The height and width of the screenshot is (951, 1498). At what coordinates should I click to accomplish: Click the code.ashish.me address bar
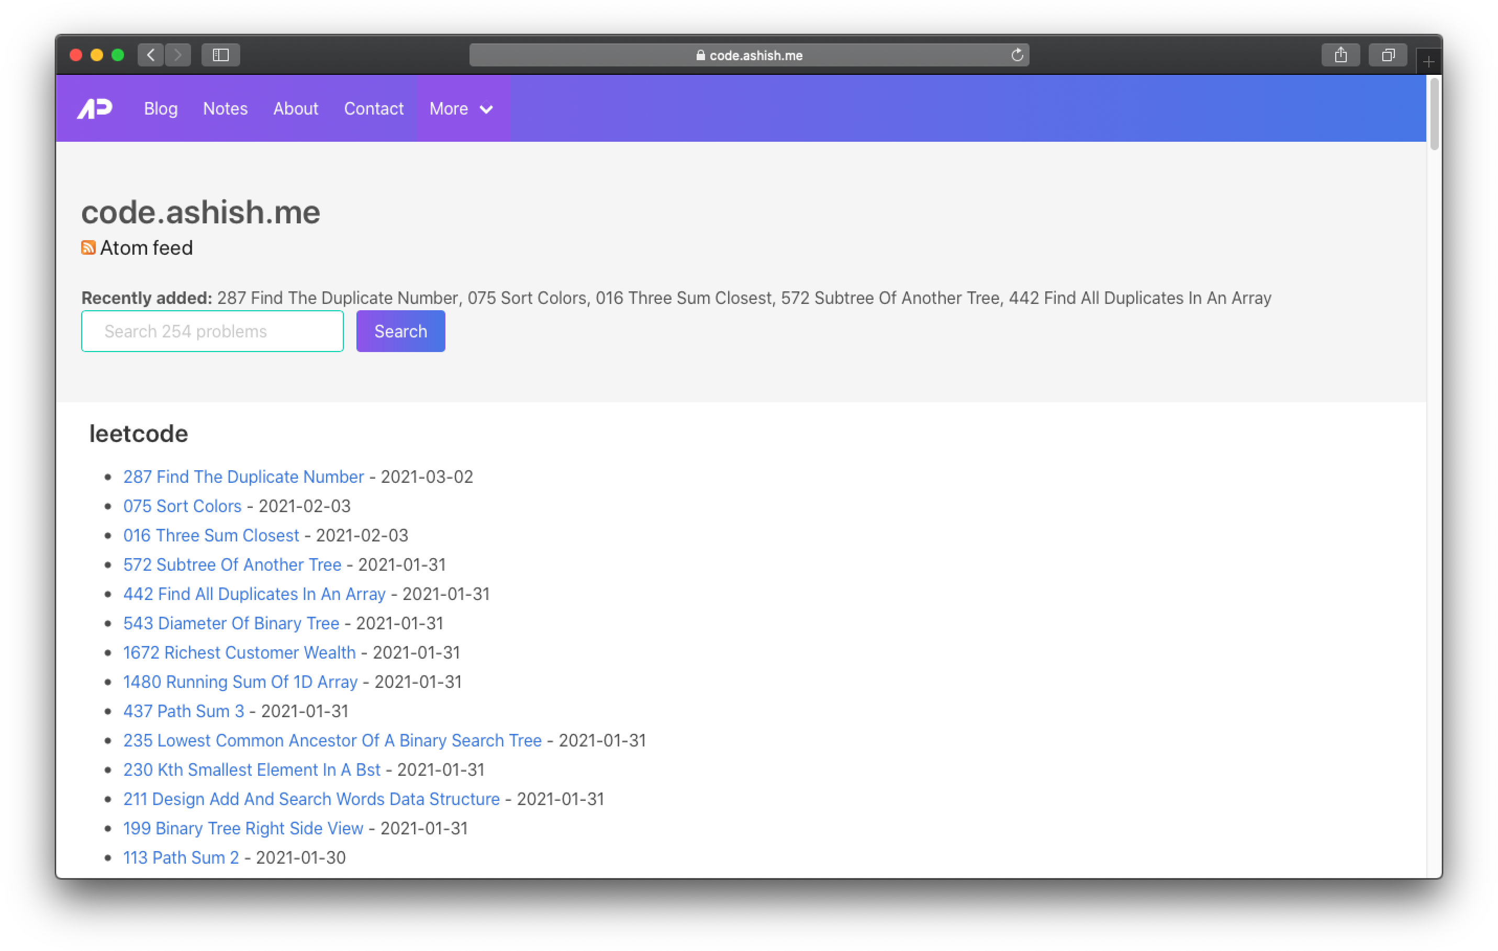coord(749,55)
